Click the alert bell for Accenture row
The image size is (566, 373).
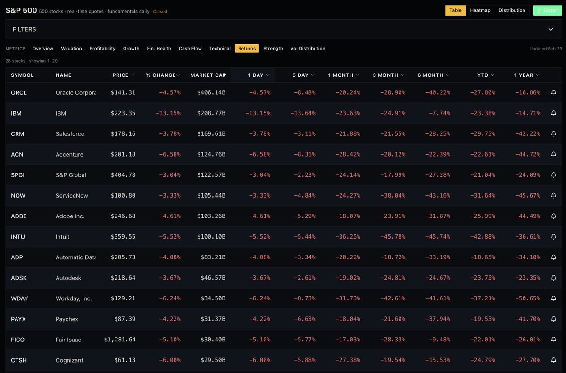[554, 154]
